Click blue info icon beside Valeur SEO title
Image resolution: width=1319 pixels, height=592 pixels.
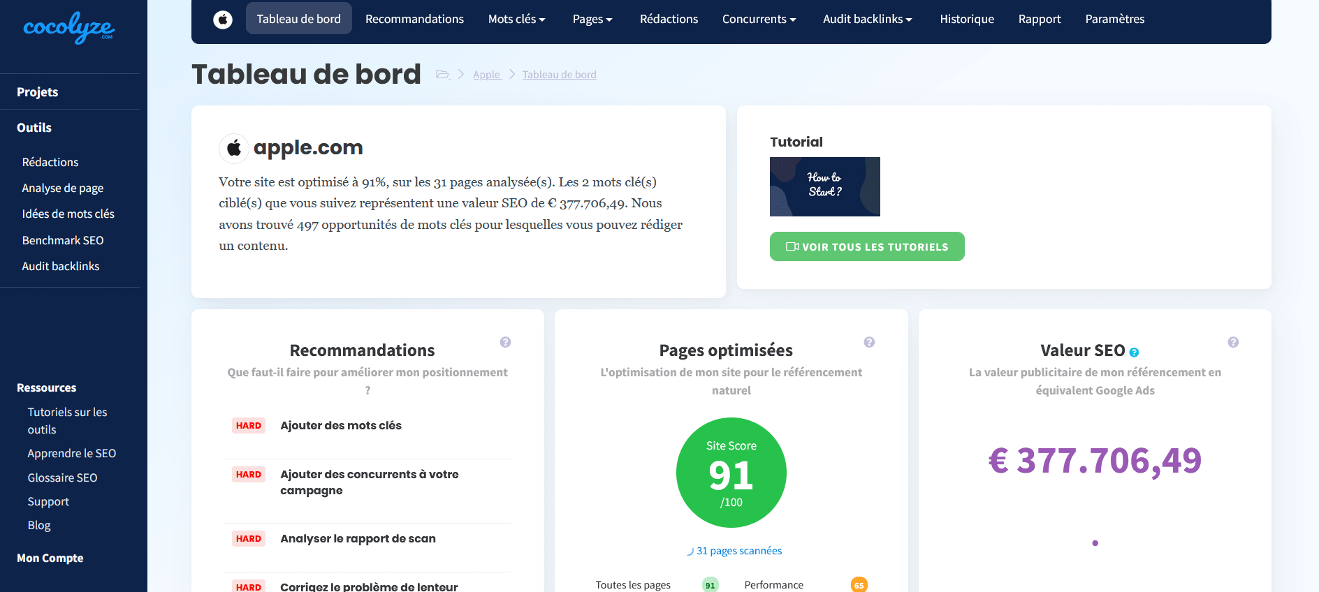click(x=1134, y=353)
